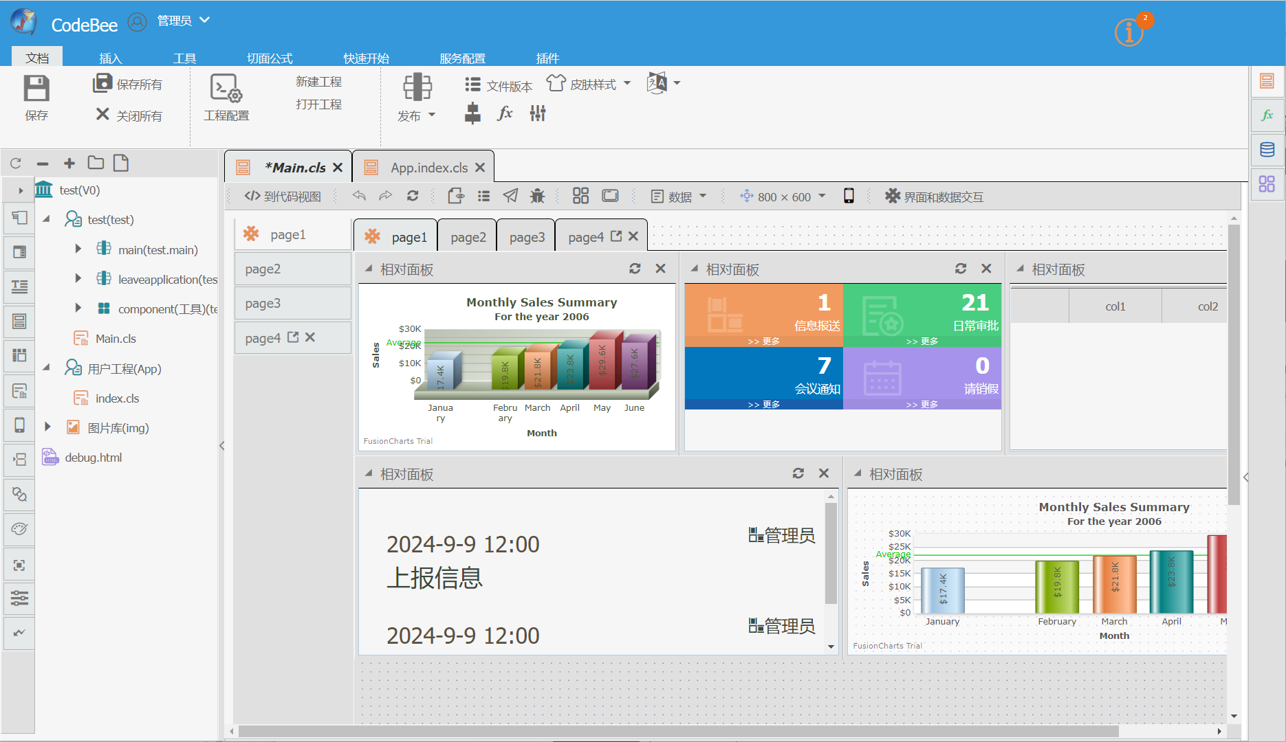Click the sliders settings icon in ribbon

coord(538,113)
